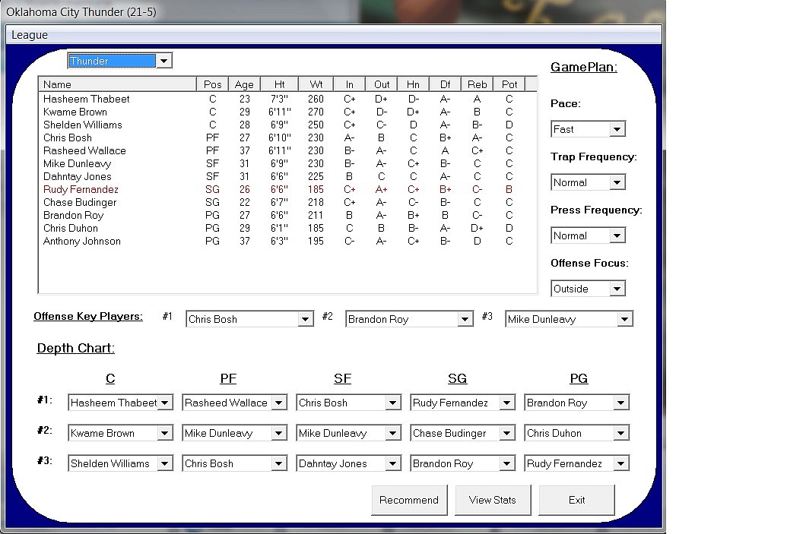This screenshot has height=534, width=806.
Task: Open the #3 PF dropdown, Chris Bosh
Action: point(234,463)
